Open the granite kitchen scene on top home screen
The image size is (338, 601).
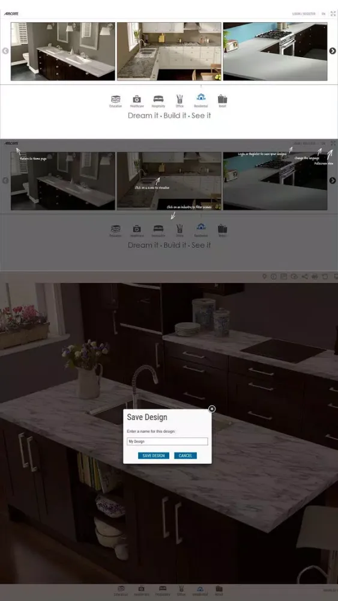coord(169,51)
